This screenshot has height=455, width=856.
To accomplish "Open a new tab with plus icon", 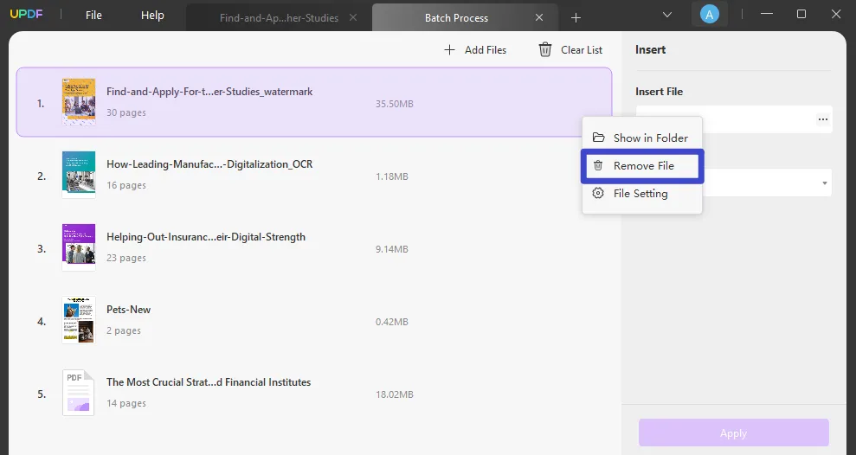I will [x=576, y=17].
